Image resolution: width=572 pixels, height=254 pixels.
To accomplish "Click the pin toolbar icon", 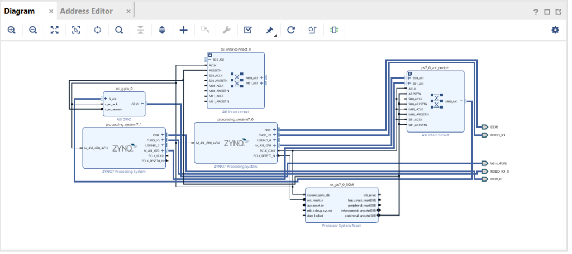I will coord(269,30).
